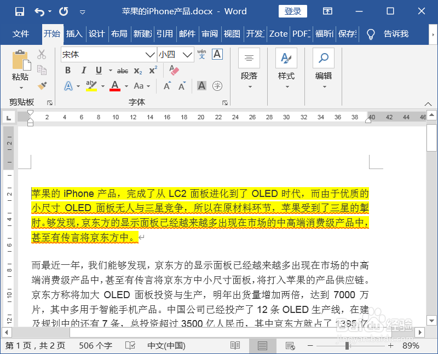Toggle italic formatting
Image resolution: width=438 pixels, height=354 pixels.
84,70
